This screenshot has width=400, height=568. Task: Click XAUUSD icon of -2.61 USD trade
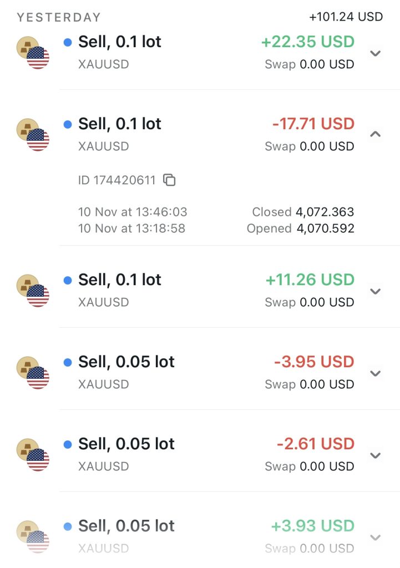[33, 455]
